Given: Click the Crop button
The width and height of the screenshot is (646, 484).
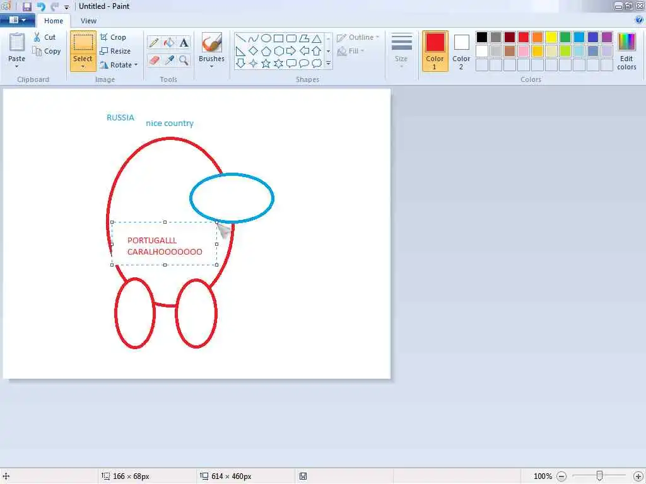Looking at the screenshot, I should point(113,37).
